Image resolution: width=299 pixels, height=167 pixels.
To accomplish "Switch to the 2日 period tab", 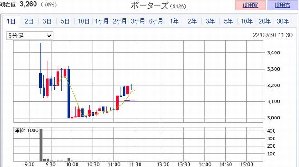I will point(29,21).
